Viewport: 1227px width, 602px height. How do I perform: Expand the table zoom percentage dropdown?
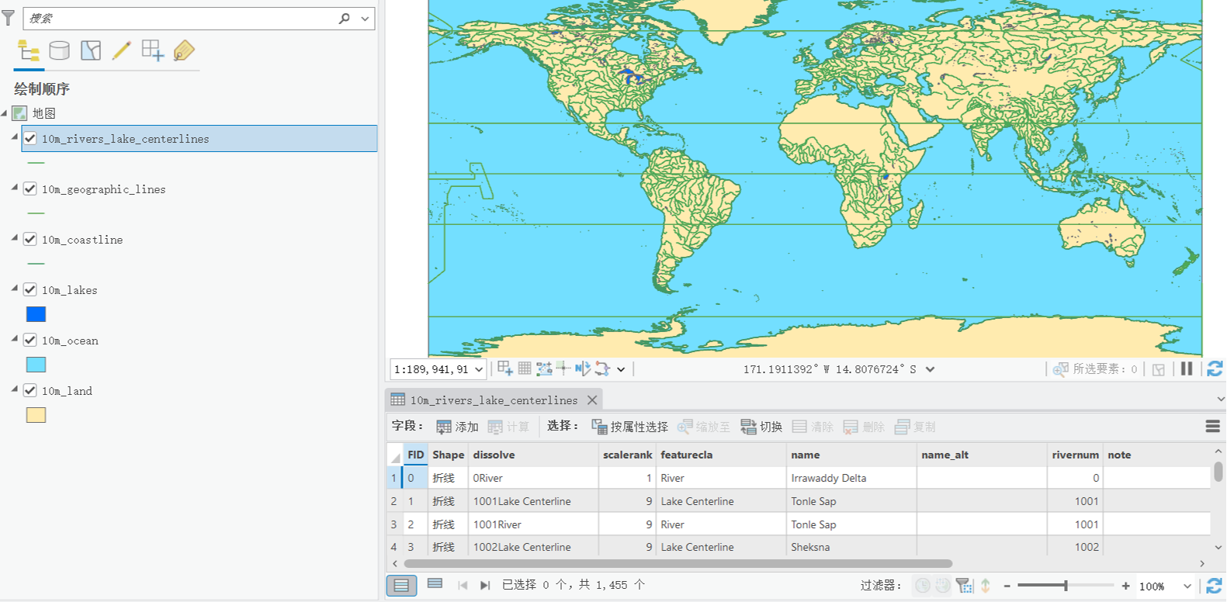coord(1187,586)
